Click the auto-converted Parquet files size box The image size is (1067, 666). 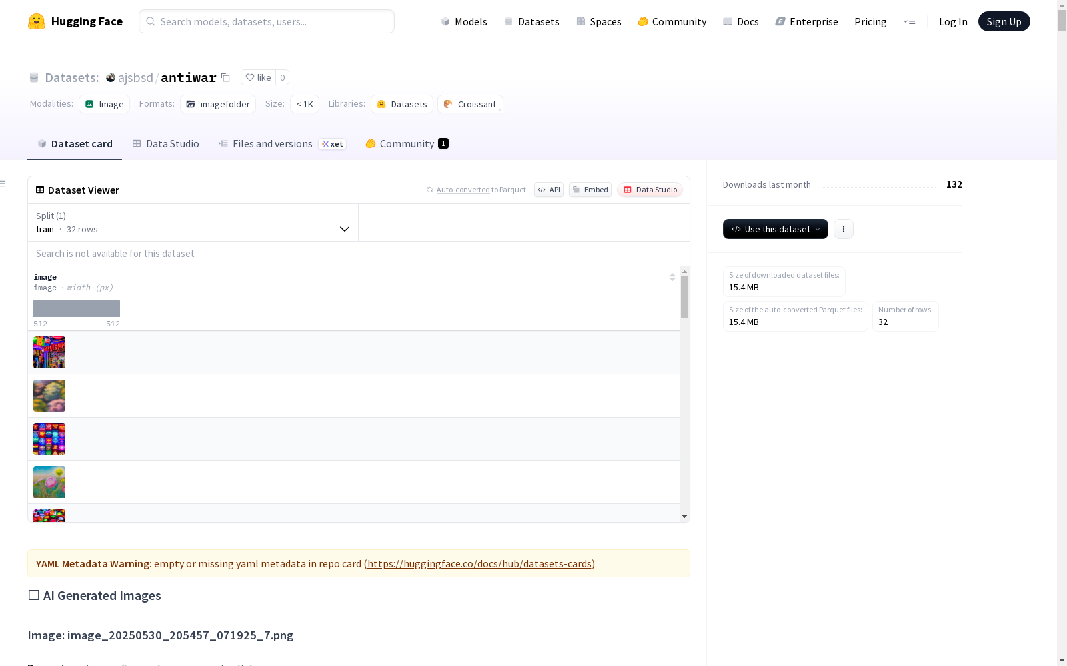796,316
